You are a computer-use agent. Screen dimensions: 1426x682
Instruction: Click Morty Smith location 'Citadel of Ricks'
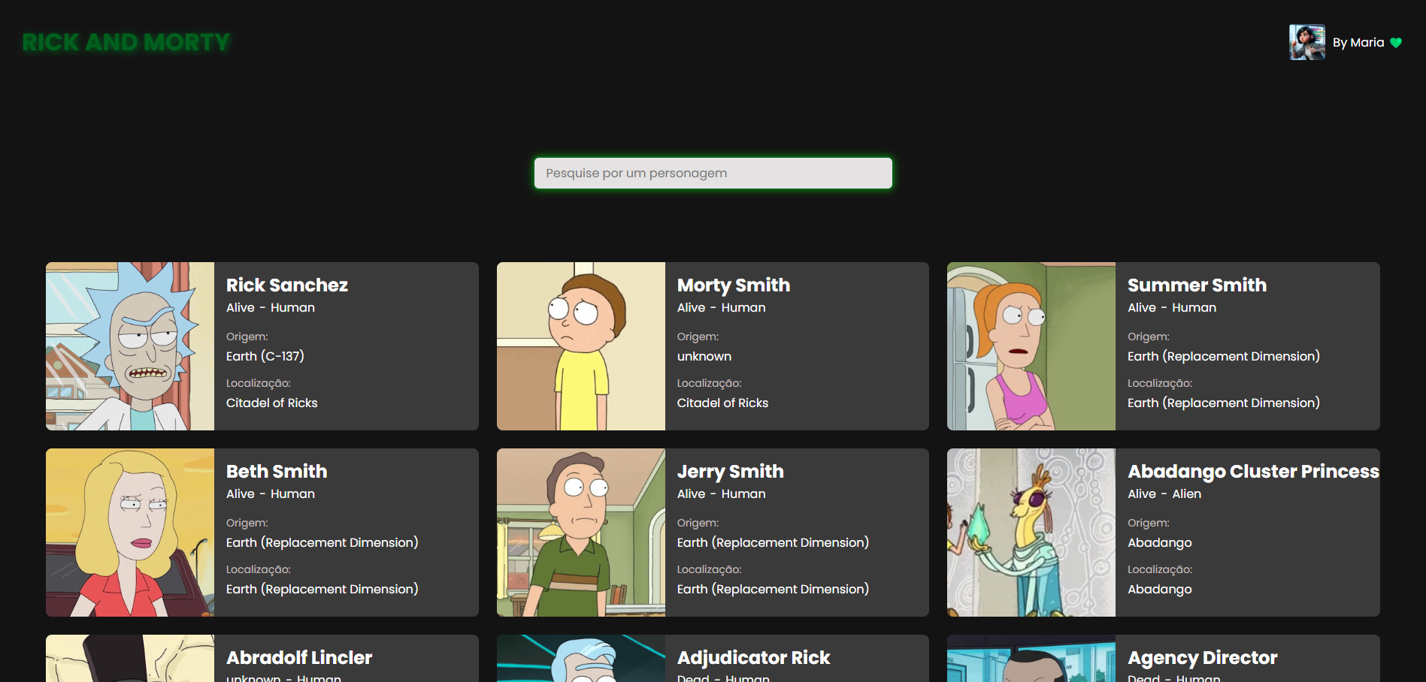click(x=722, y=403)
